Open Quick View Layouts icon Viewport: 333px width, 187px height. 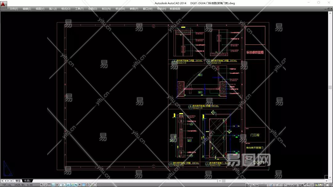pos(253,185)
